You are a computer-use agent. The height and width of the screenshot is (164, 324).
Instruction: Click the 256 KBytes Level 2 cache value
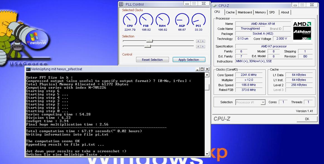[299, 85]
